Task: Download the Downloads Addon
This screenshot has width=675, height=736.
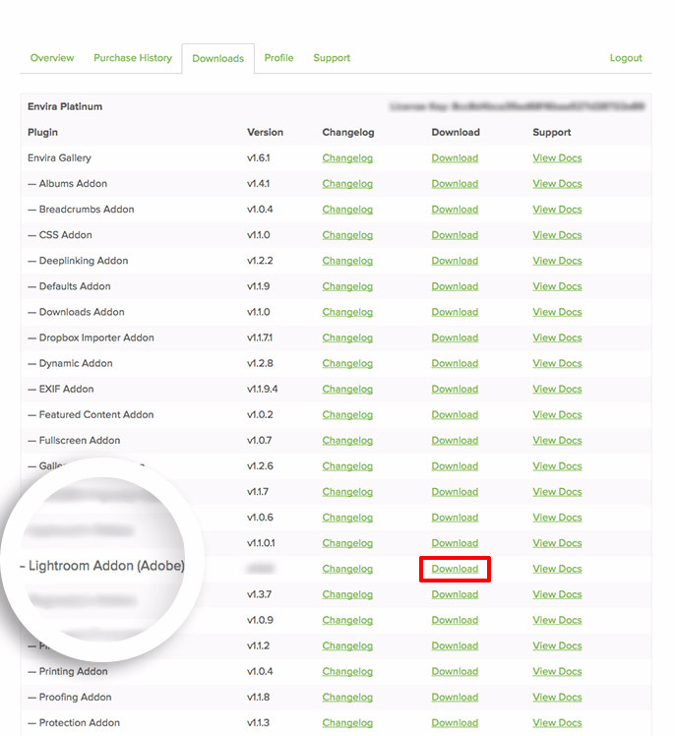Action: point(455,312)
